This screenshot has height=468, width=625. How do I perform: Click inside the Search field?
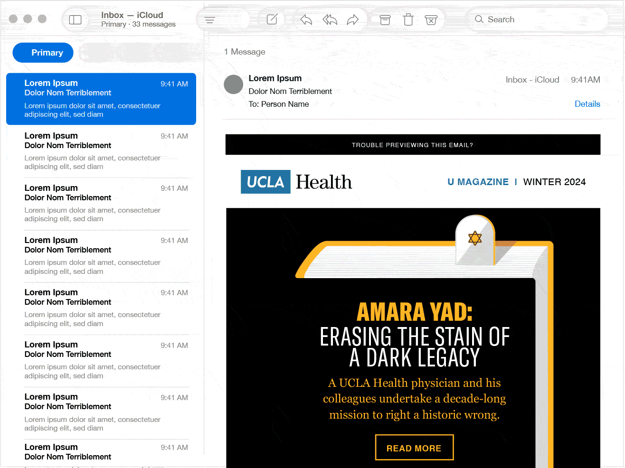click(x=522, y=19)
